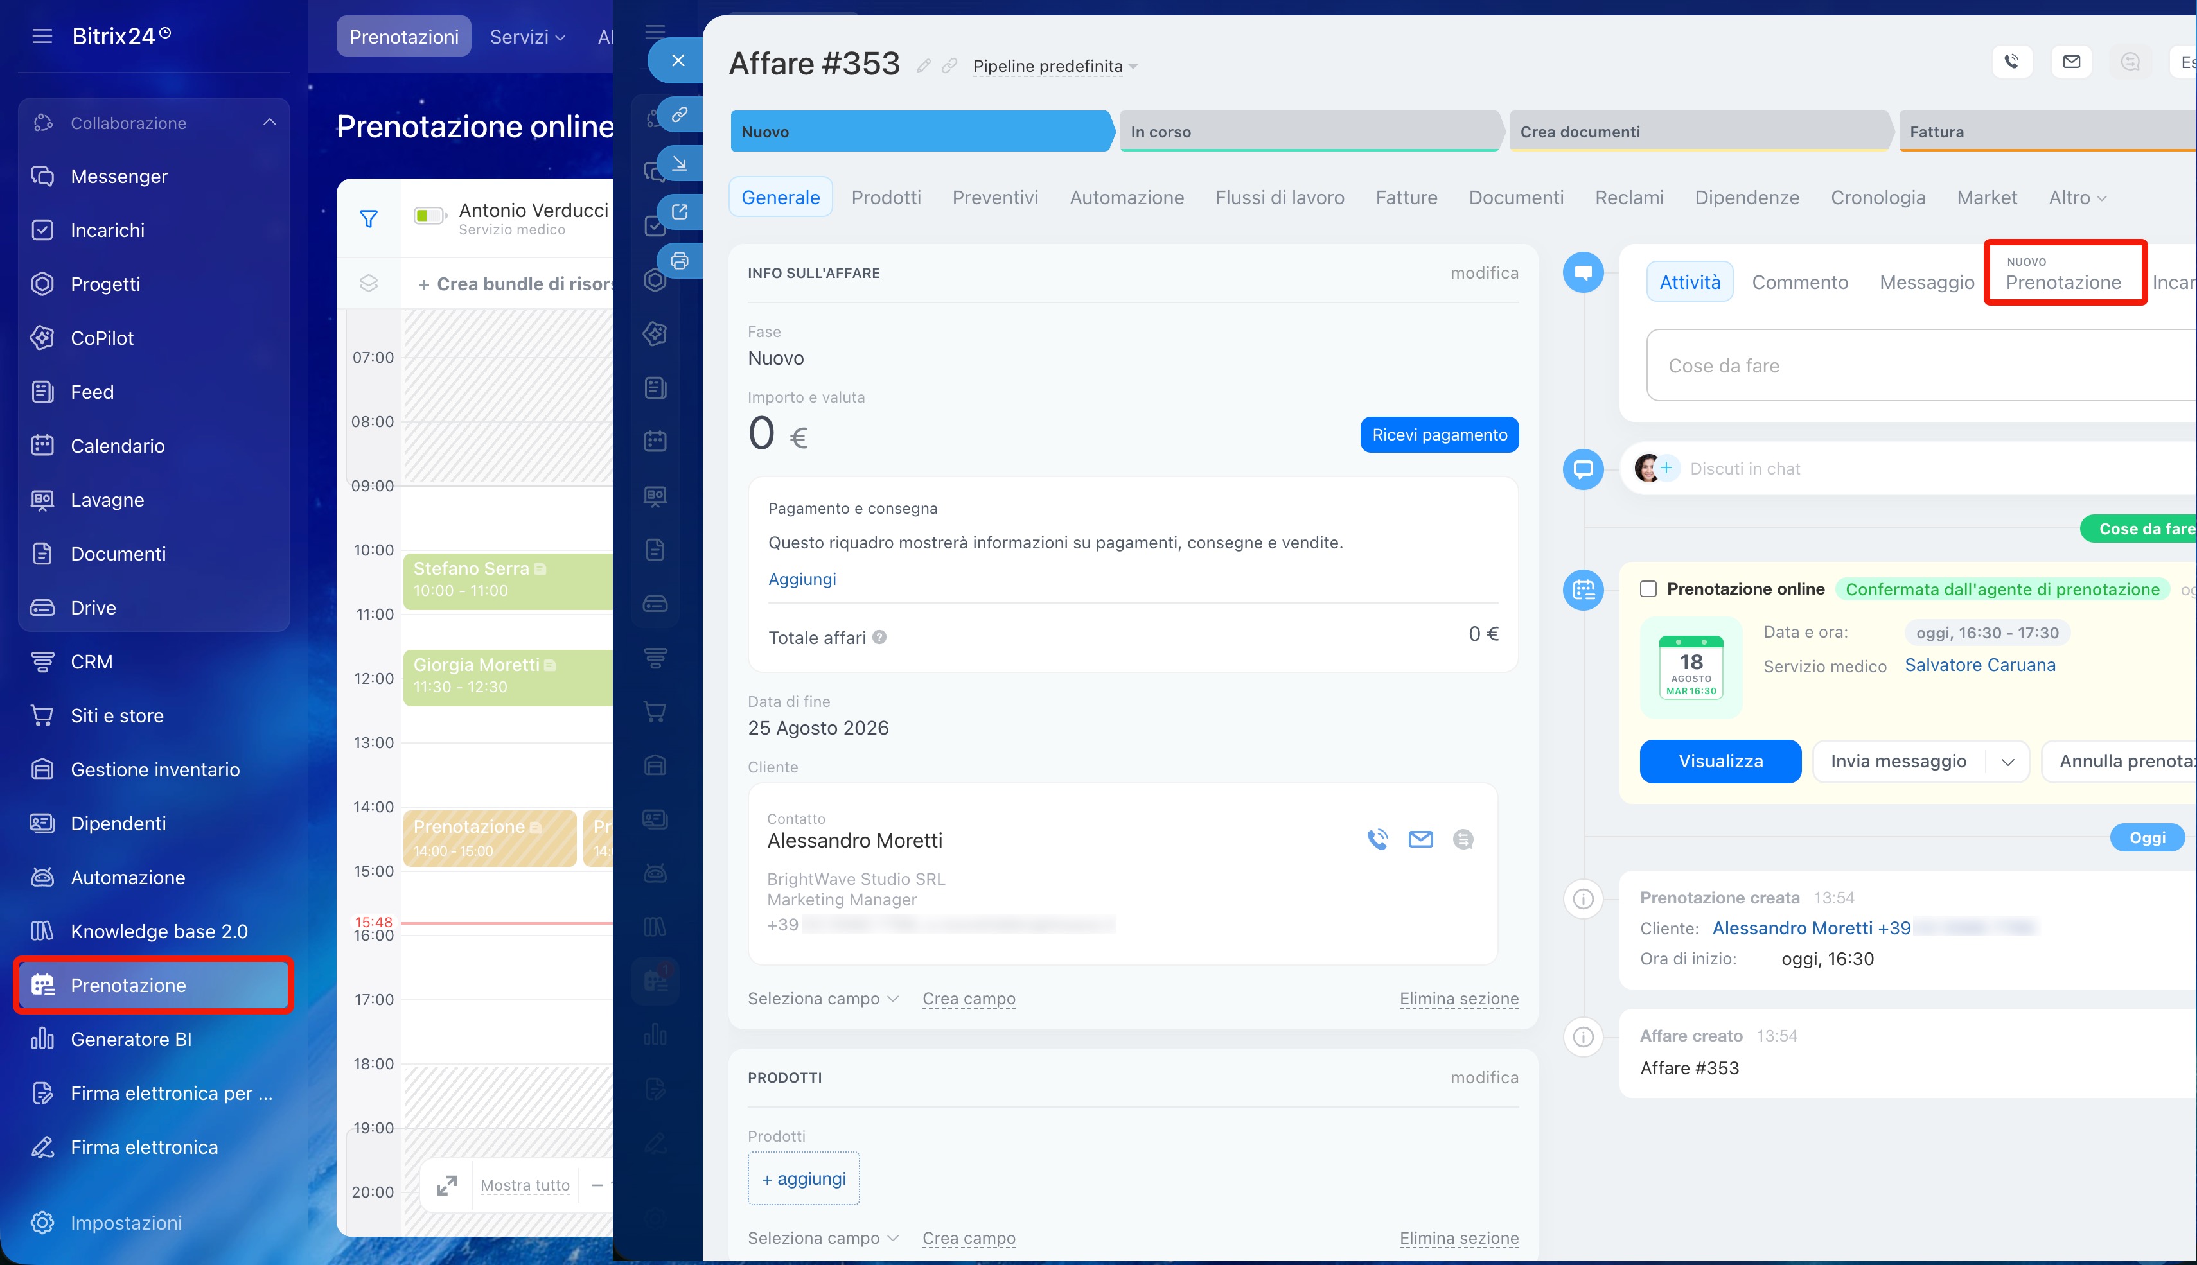The width and height of the screenshot is (2197, 1265).
Task: Move deal to the In corso stage
Action: [1311, 131]
